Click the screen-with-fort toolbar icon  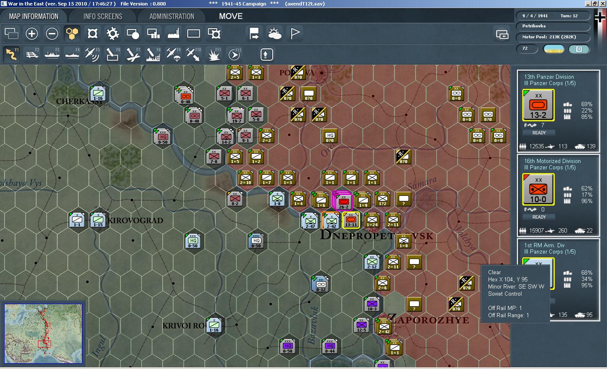pos(214,33)
